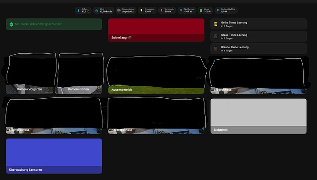Click the Braune Tonne trash icon
317x180 pixels.
point(216,49)
